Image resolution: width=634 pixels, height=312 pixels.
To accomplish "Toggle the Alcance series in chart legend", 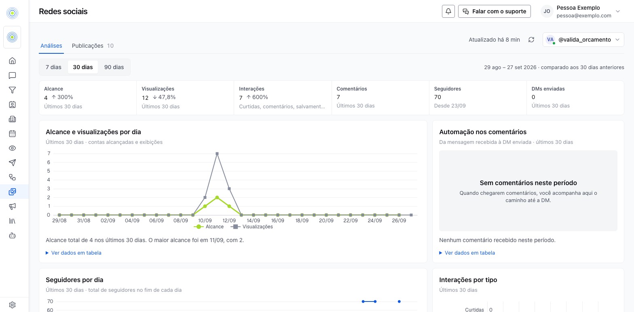I will point(209,227).
